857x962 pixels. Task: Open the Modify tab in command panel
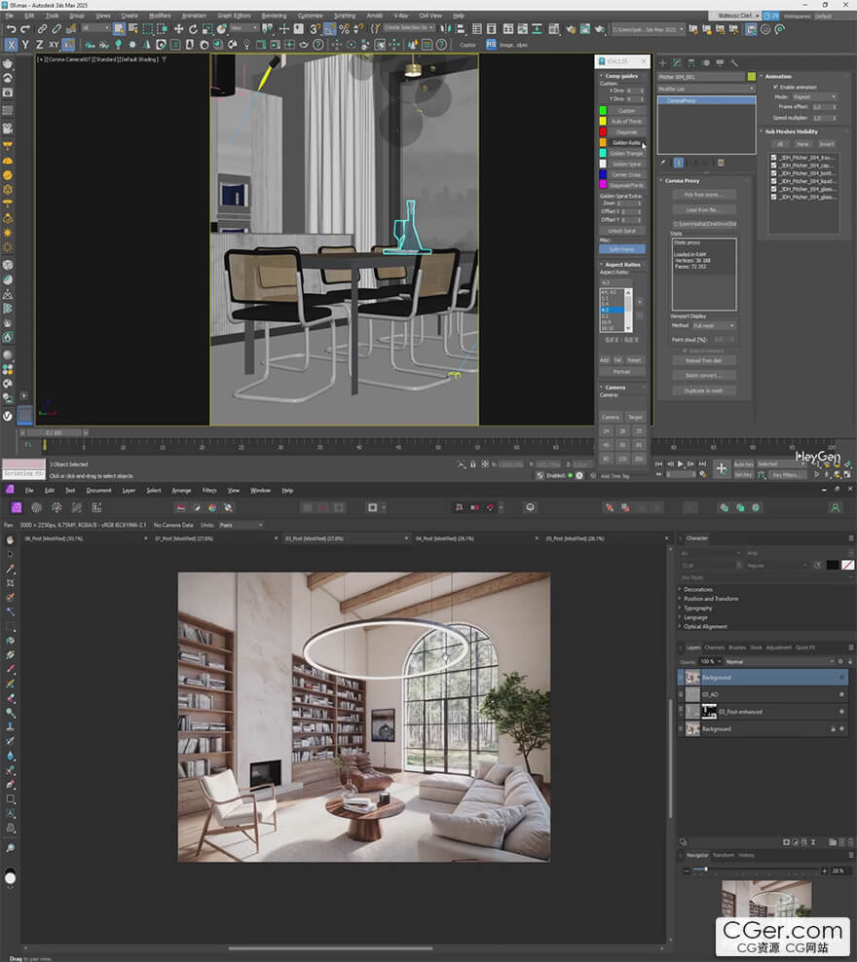pyautogui.click(x=677, y=62)
